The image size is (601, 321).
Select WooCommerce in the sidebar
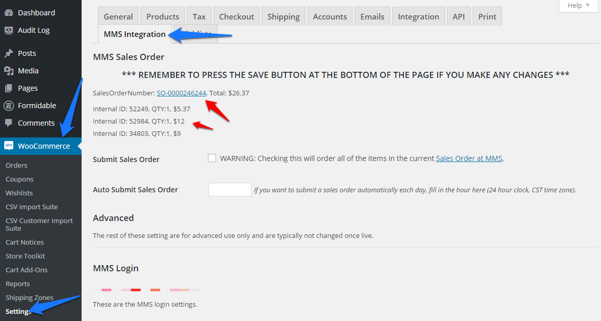[41, 146]
